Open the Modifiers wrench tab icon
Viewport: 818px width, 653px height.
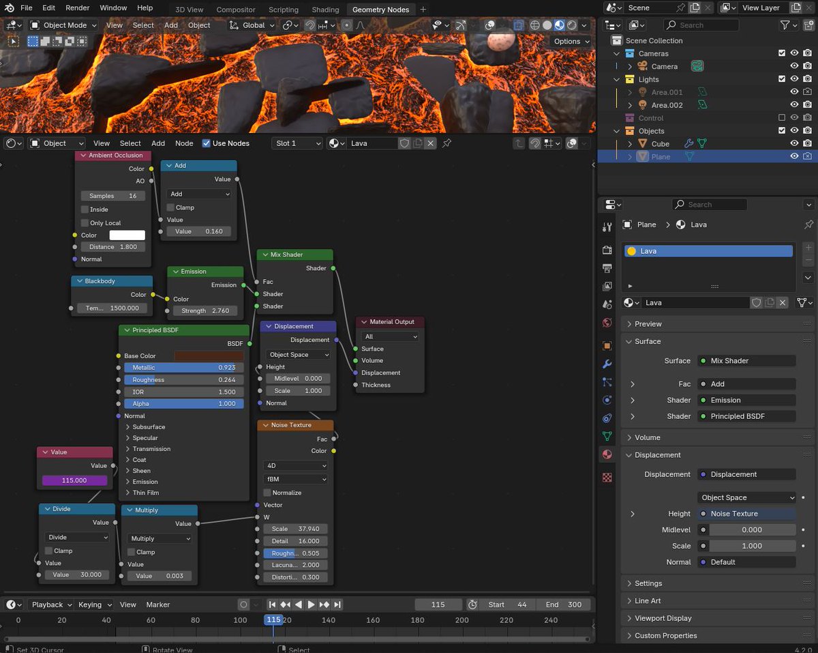607,364
